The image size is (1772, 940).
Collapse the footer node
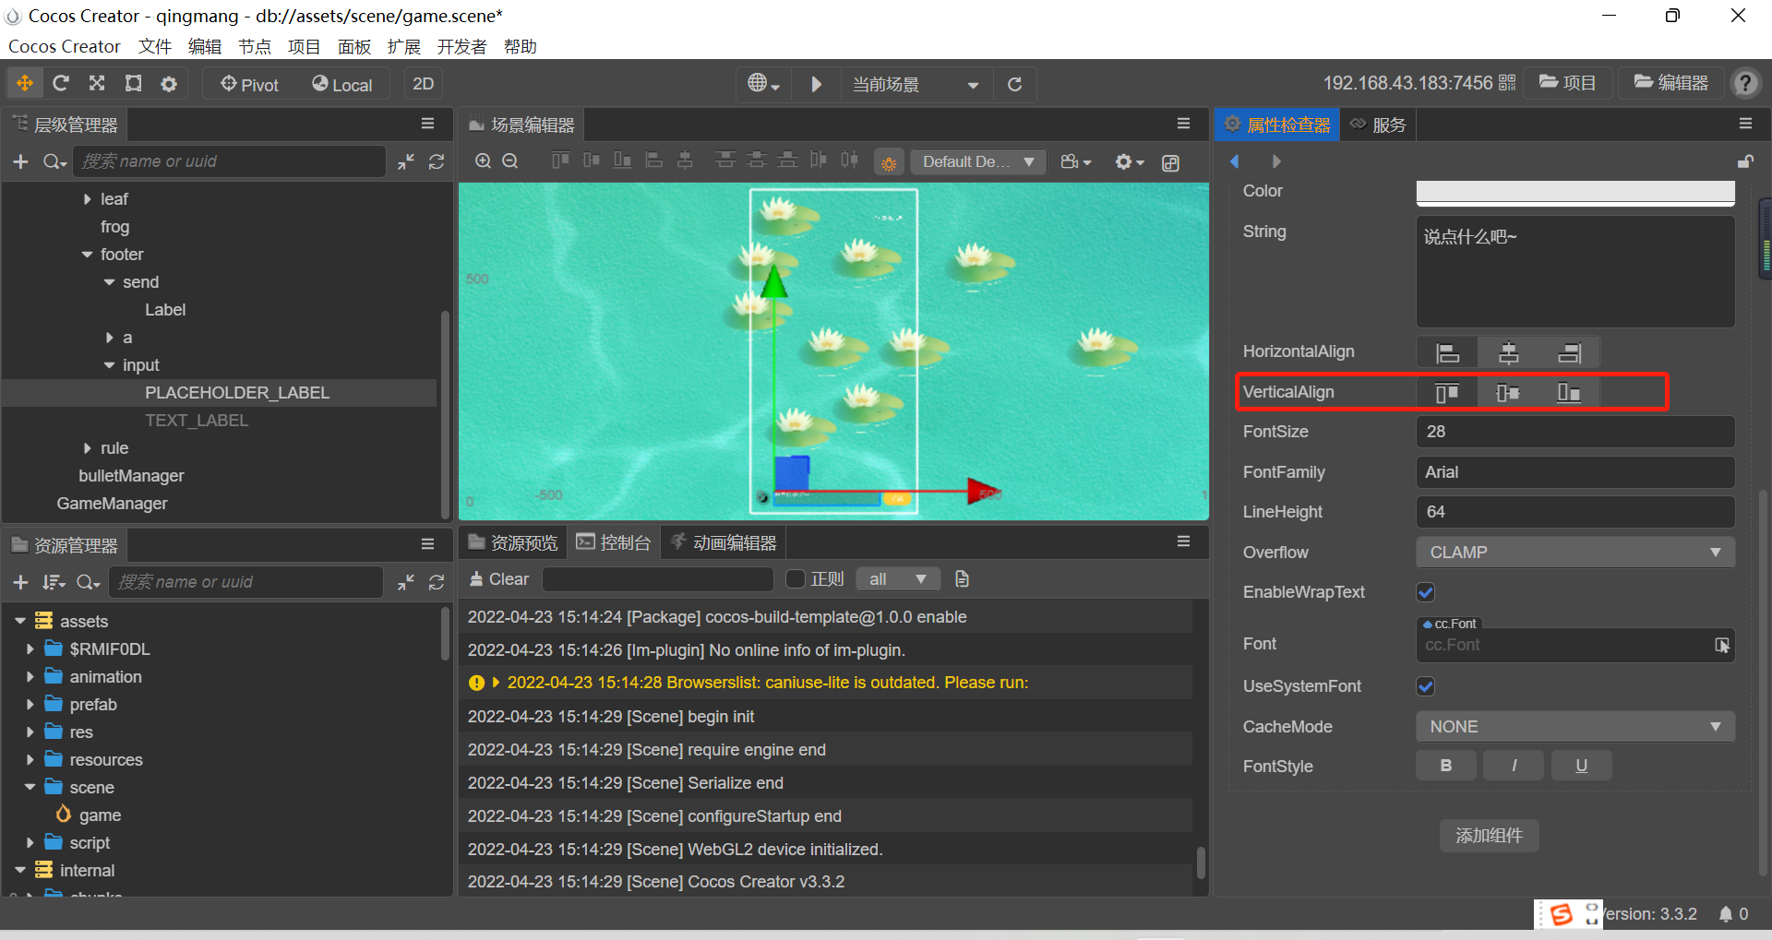point(87,255)
